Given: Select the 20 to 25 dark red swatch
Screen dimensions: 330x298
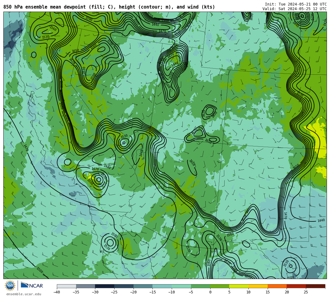Looking at the screenshot, I should (296, 286).
